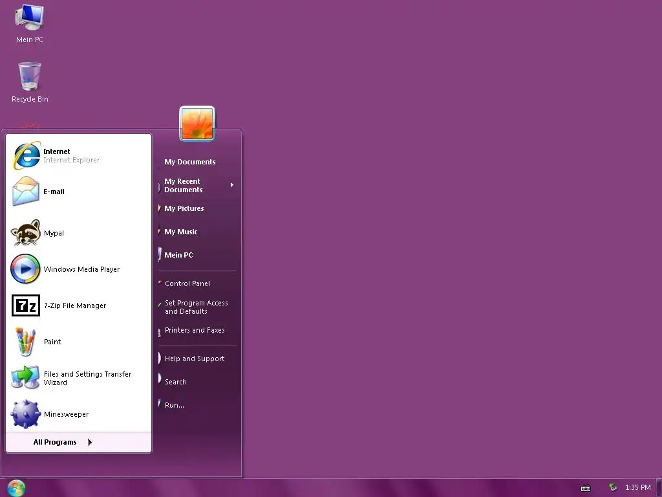Viewport: 662px width, 497px height.
Task: Launch Mypal via its raccoon icon
Action: 26,232
